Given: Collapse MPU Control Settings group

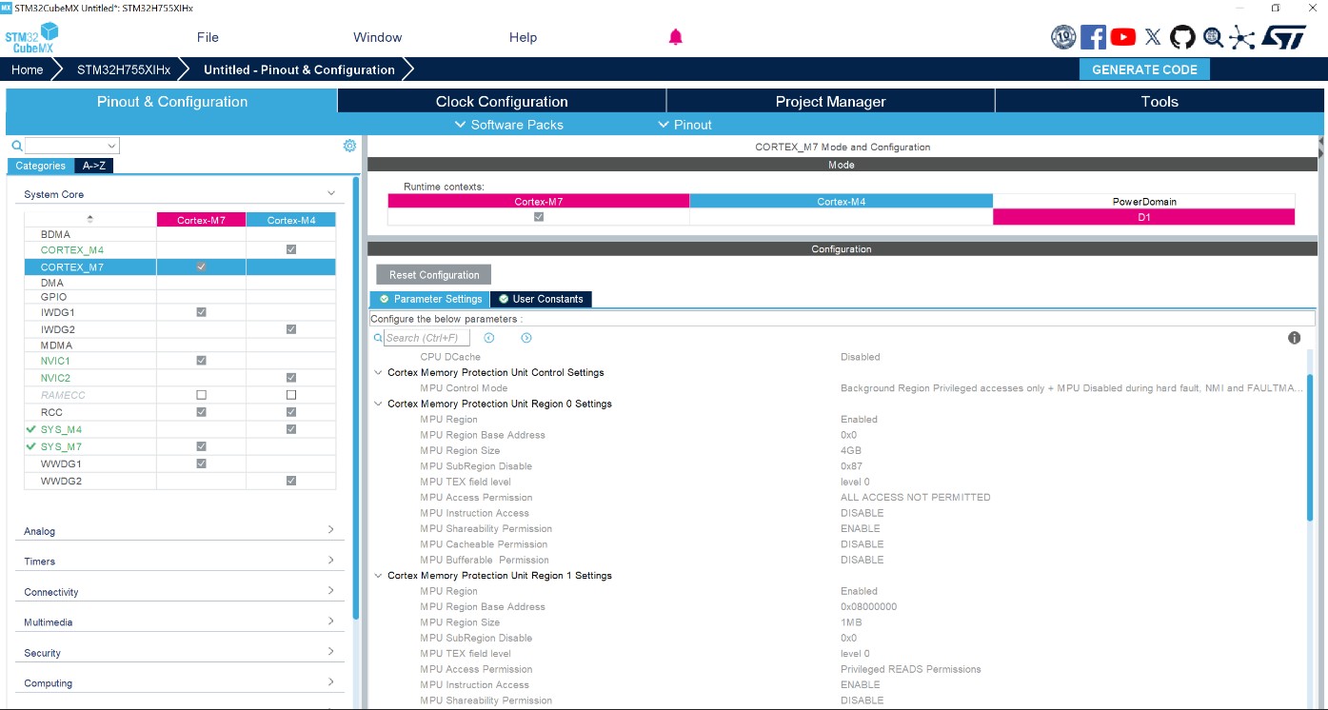Looking at the screenshot, I should (x=379, y=372).
